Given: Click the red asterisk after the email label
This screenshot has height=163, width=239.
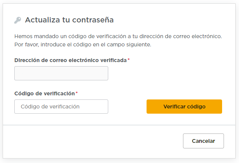Looking at the screenshot, I should [129, 59].
